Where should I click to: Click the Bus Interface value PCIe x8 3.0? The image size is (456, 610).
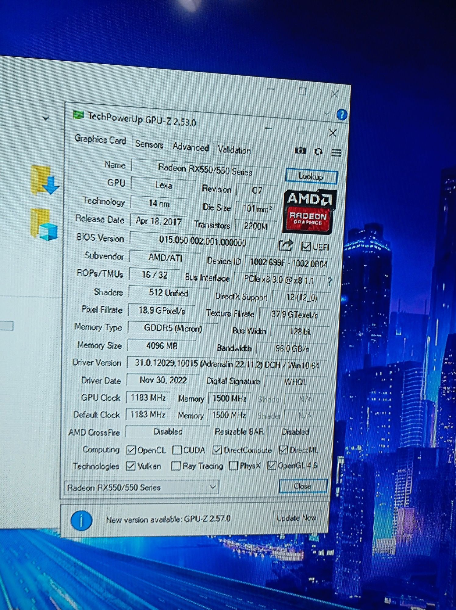point(279,279)
